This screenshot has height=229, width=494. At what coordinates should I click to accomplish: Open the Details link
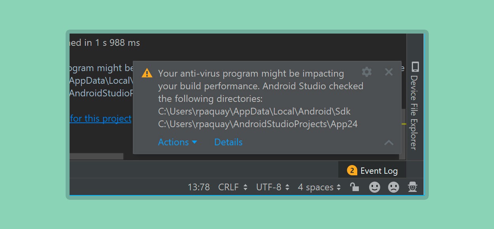click(x=228, y=142)
